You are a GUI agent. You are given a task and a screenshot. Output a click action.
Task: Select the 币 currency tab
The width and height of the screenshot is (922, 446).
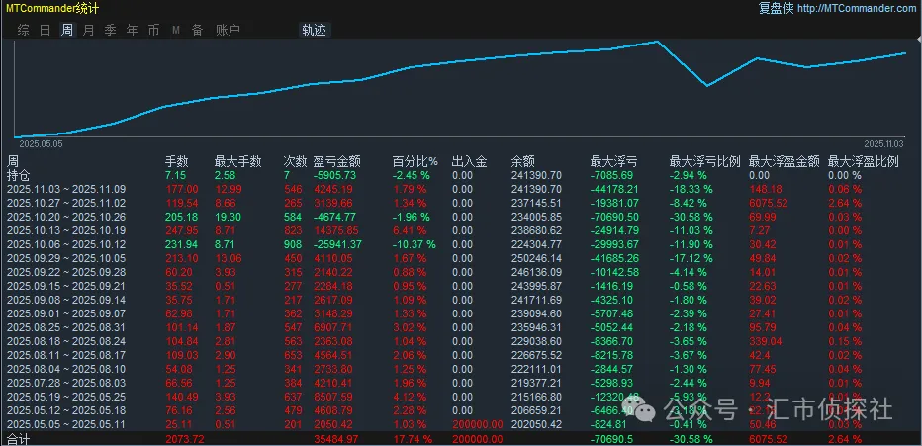pyautogui.click(x=153, y=30)
